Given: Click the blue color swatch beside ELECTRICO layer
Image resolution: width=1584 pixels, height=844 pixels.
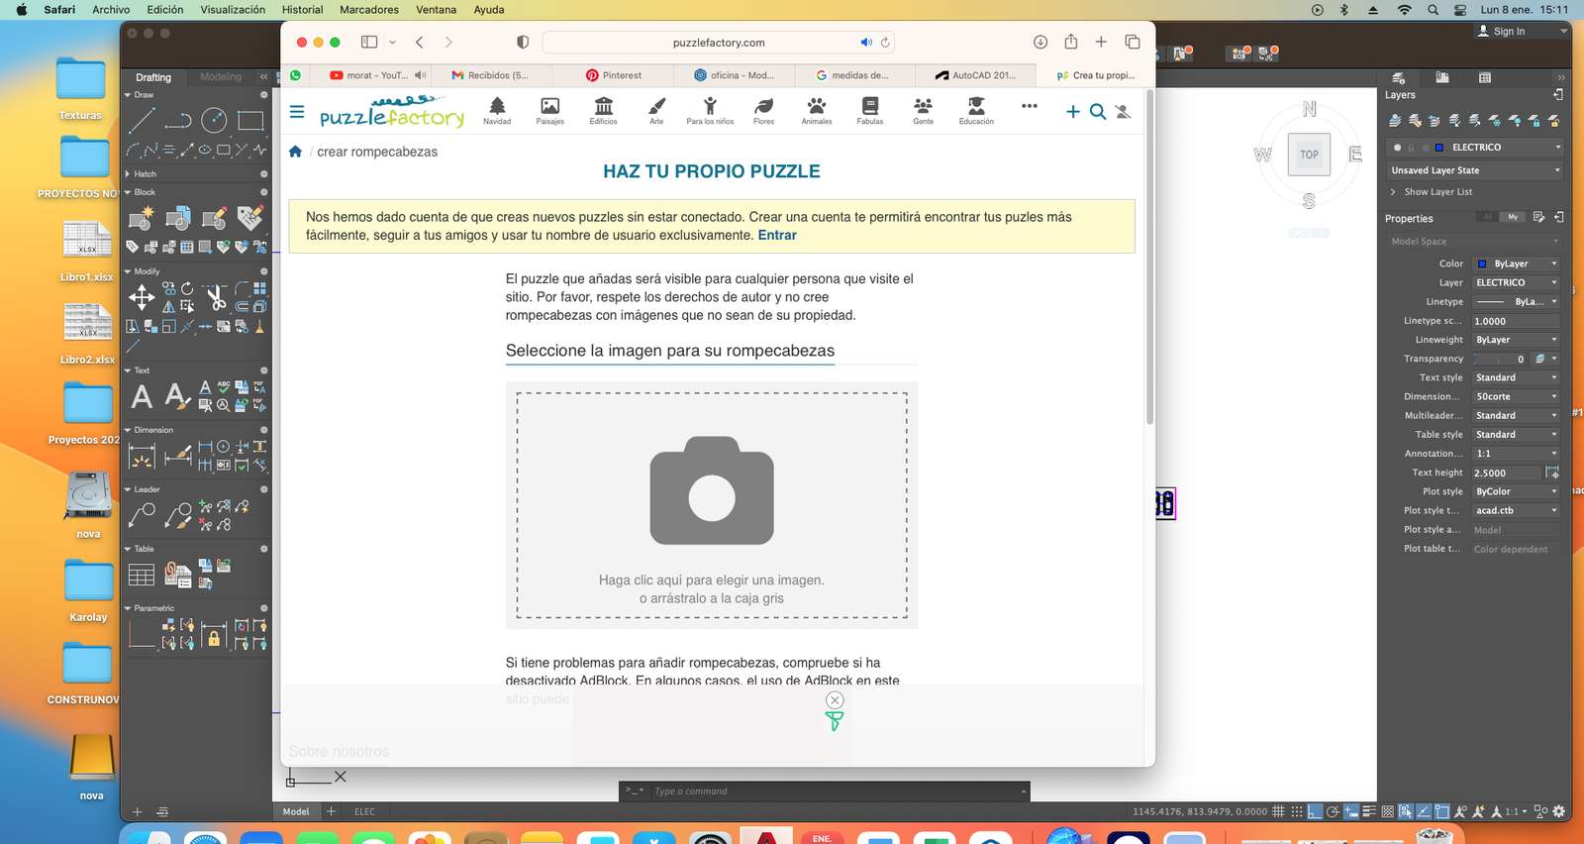Looking at the screenshot, I should 1439,147.
